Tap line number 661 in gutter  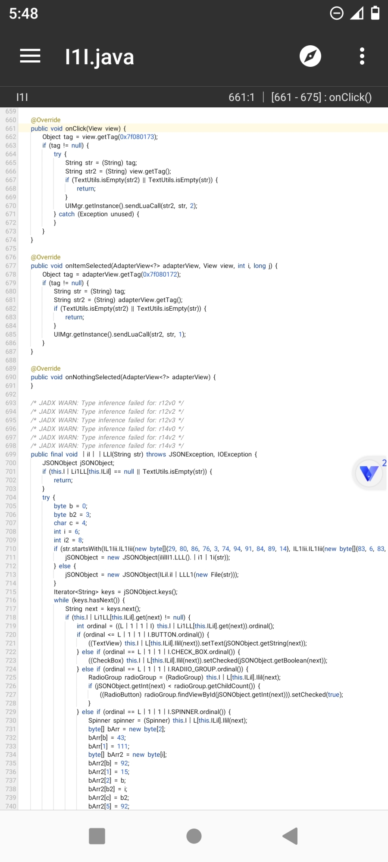coord(11,128)
